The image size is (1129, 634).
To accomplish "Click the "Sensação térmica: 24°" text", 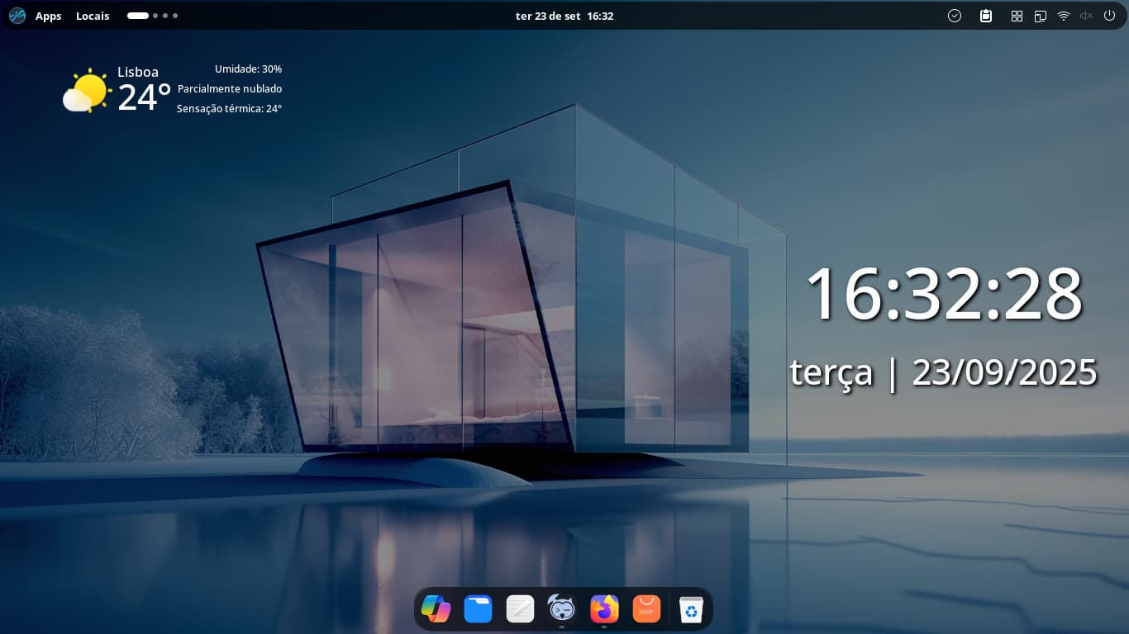I will [229, 109].
